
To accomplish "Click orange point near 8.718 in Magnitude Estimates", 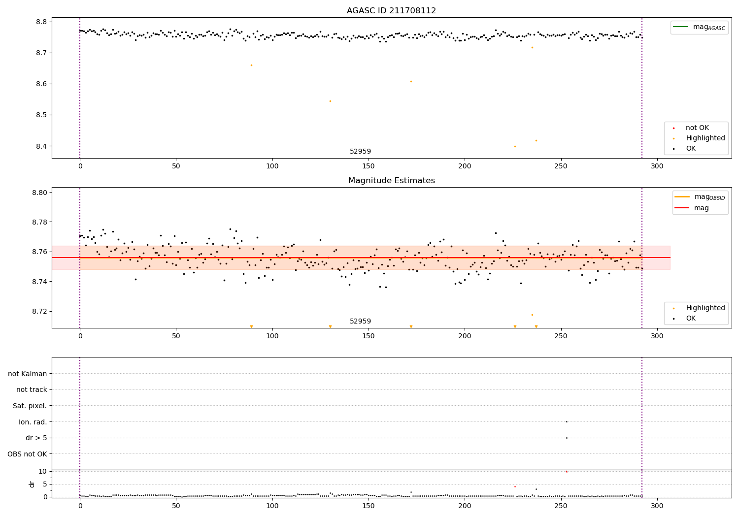I will click(532, 315).
